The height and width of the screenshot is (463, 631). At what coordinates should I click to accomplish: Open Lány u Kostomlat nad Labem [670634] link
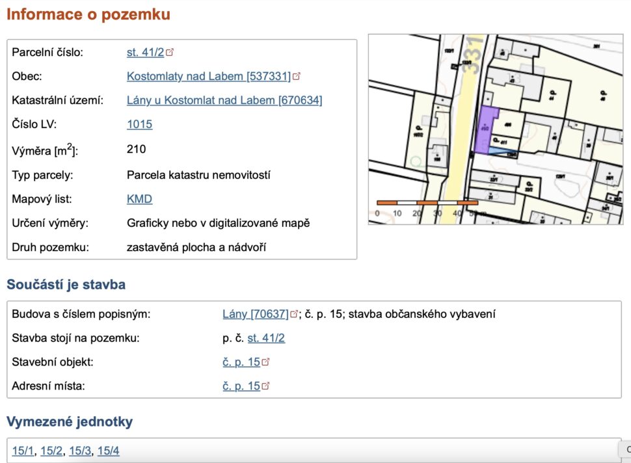224,100
